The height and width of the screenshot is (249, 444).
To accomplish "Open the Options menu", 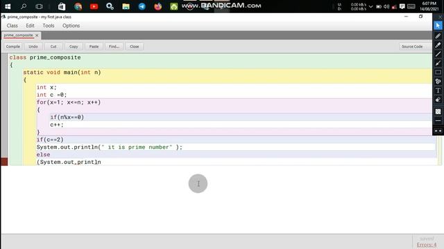I will (x=71, y=26).
